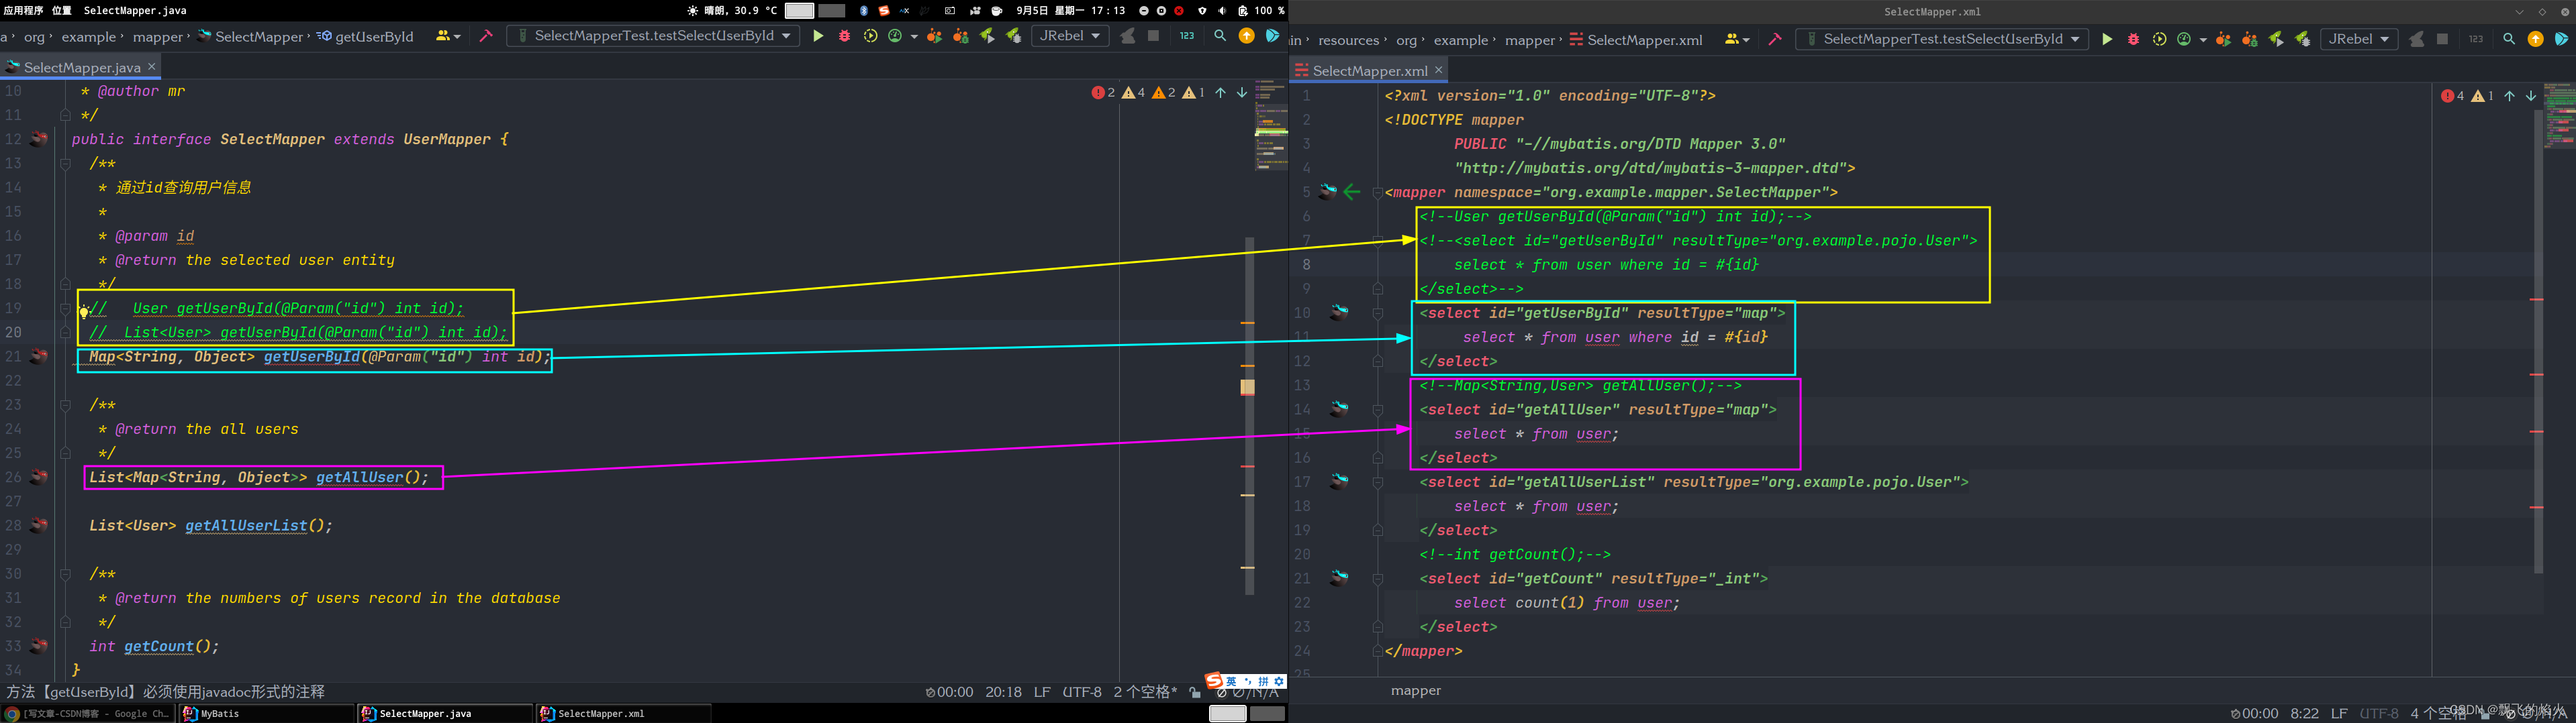
Task: Click stop square icon in SelectMapper.xml window
Action: pos(2442,39)
